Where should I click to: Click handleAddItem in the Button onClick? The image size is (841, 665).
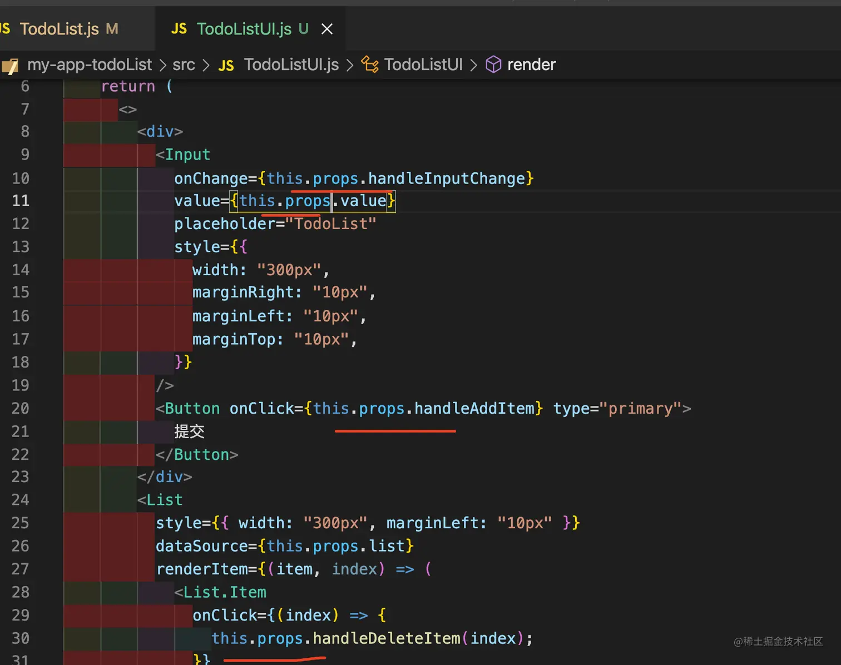pos(474,409)
